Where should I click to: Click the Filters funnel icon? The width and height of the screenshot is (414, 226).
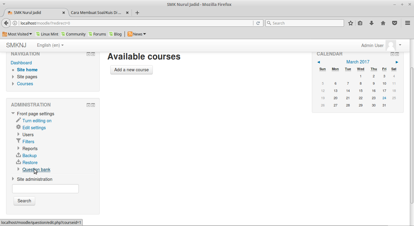(x=18, y=141)
